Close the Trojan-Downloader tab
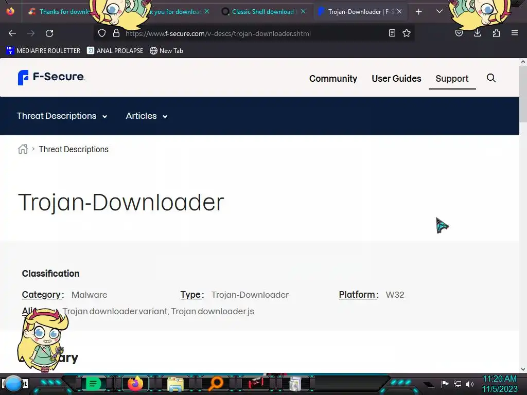Viewport: 527px width, 395px height. point(399,11)
